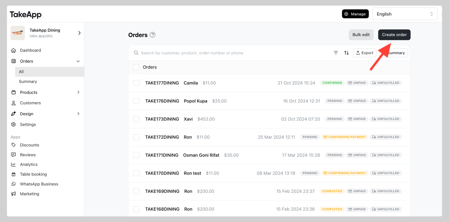Go to Dashboard in the sidebar

click(x=30, y=50)
